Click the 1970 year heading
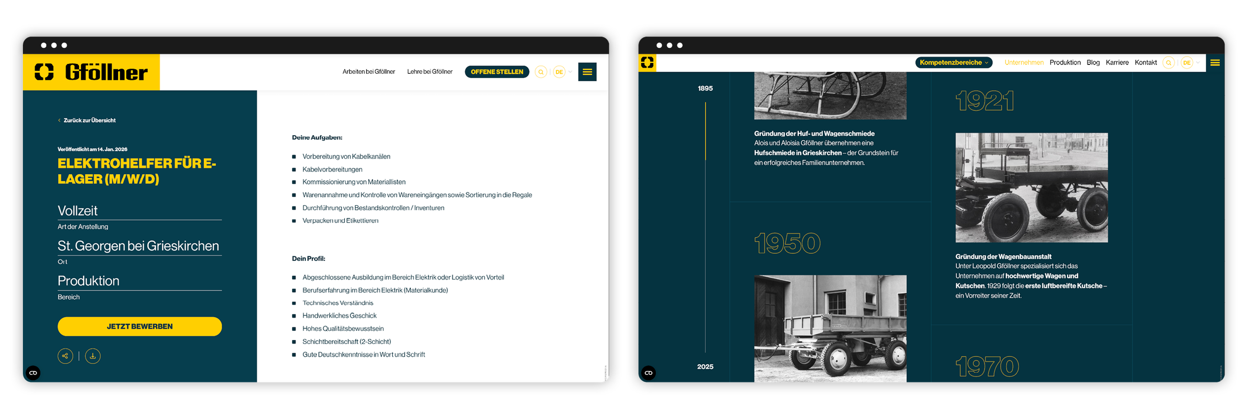The height and width of the screenshot is (419, 1248). tap(987, 367)
